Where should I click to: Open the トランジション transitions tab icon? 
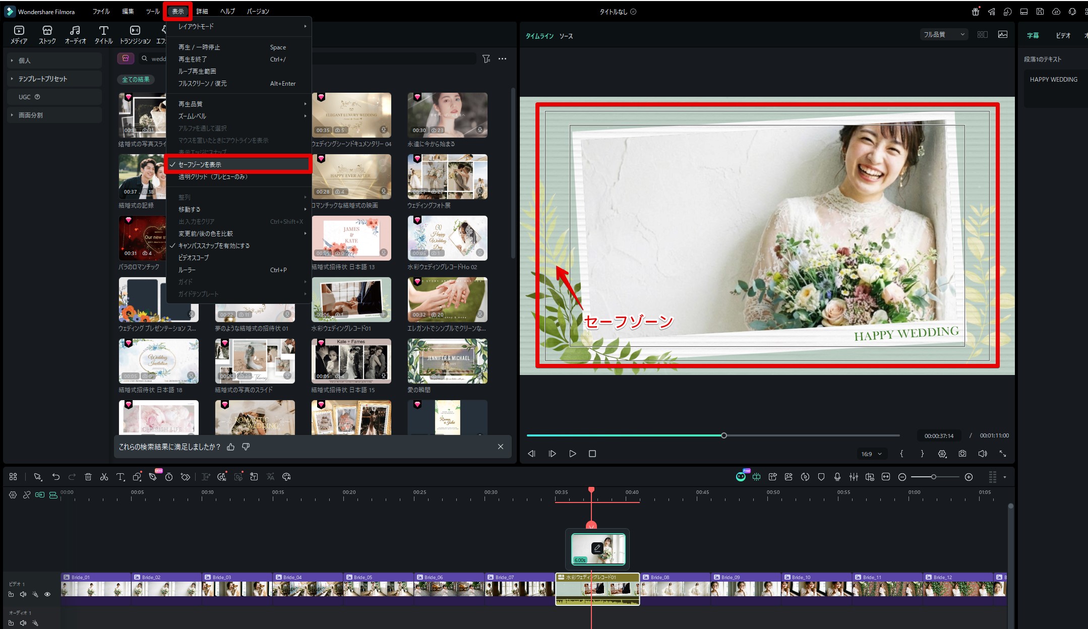click(135, 35)
